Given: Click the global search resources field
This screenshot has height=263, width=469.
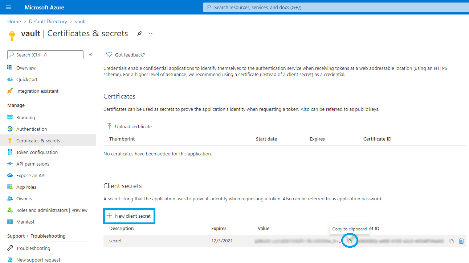Looking at the screenshot, I should point(336,7).
